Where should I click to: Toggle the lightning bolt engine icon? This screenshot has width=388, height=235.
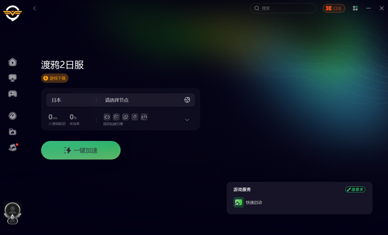coord(135,117)
